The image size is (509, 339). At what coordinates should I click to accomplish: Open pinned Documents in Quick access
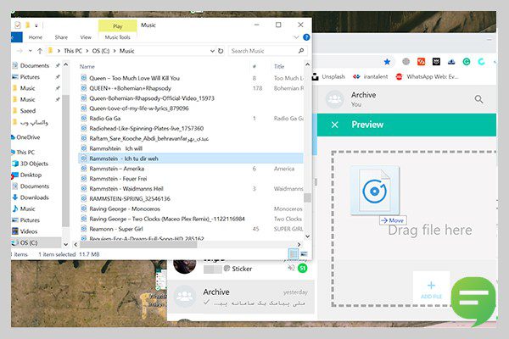coord(35,65)
